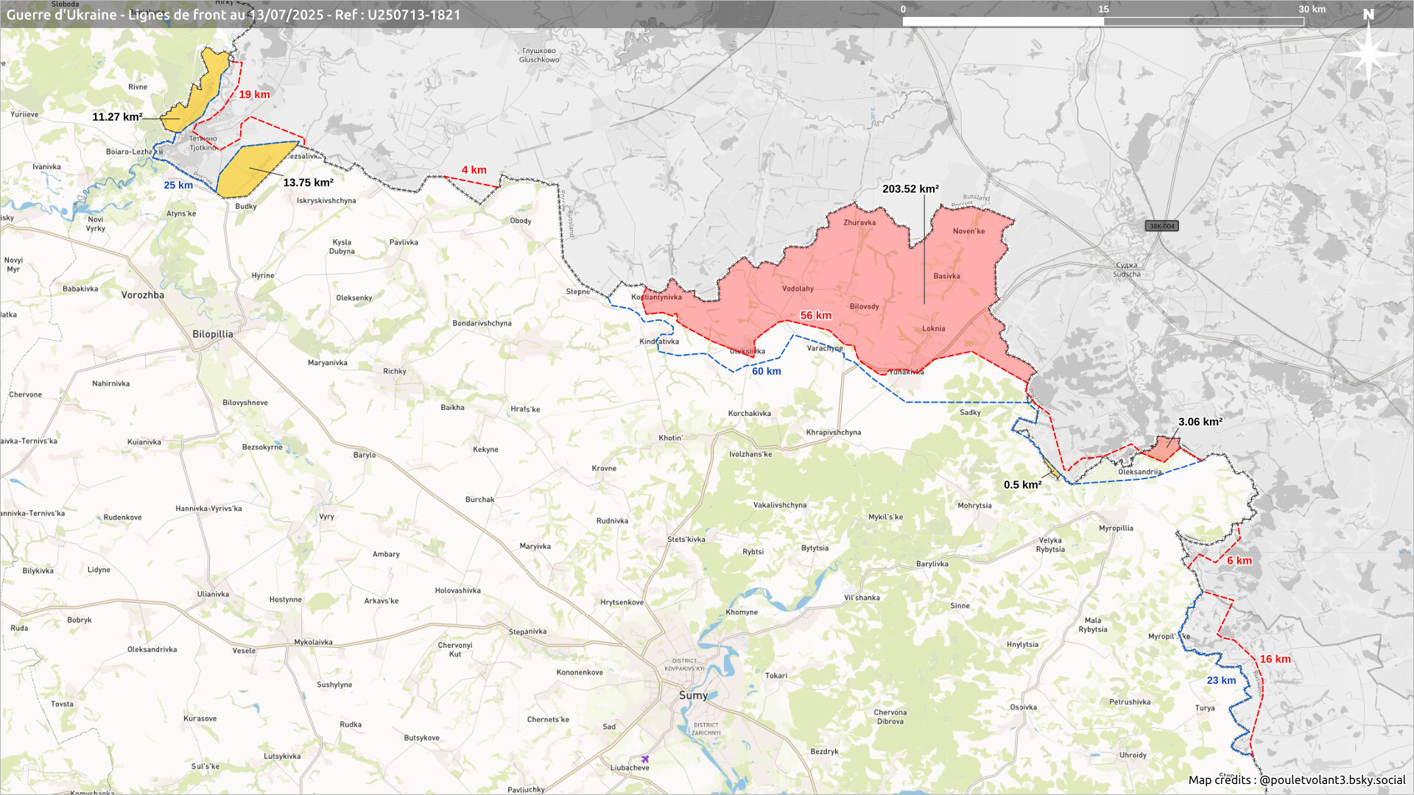This screenshot has height=795, width=1414.
Task: Click the blue '25 km' label
Action: pyautogui.click(x=178, y=185)
